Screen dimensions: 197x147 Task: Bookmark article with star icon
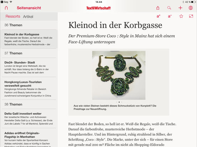pyautogui.click(x=181, y=16)
